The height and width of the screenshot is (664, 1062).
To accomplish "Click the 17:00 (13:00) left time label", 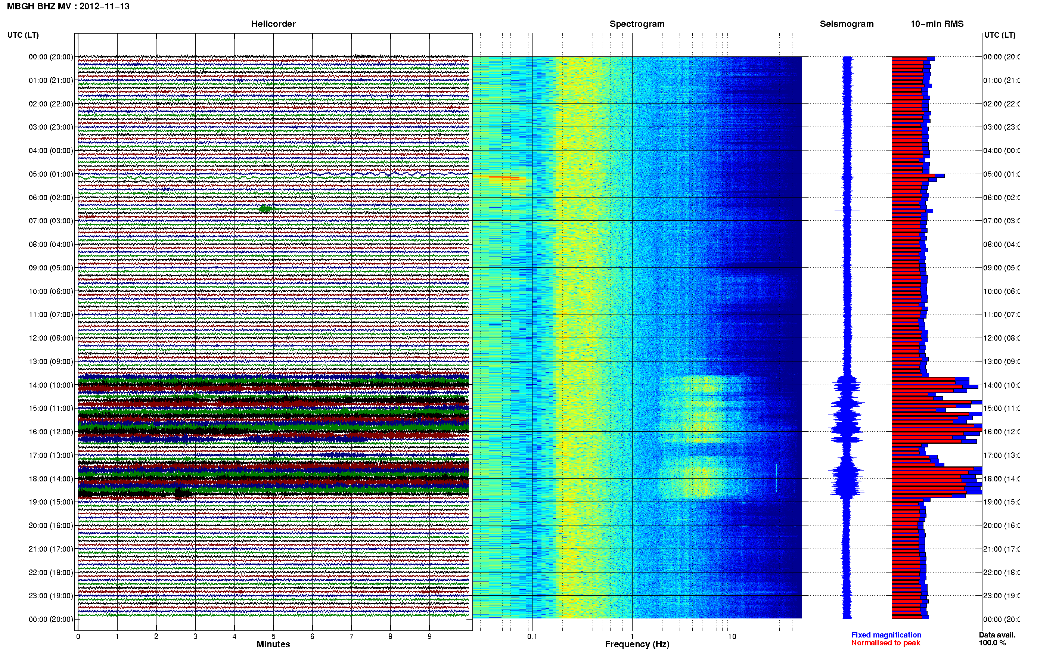I will click(51, 455).
